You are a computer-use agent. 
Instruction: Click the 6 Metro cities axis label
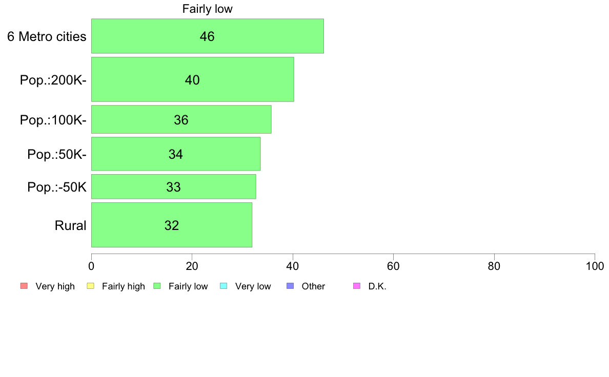tap(47, 36)
